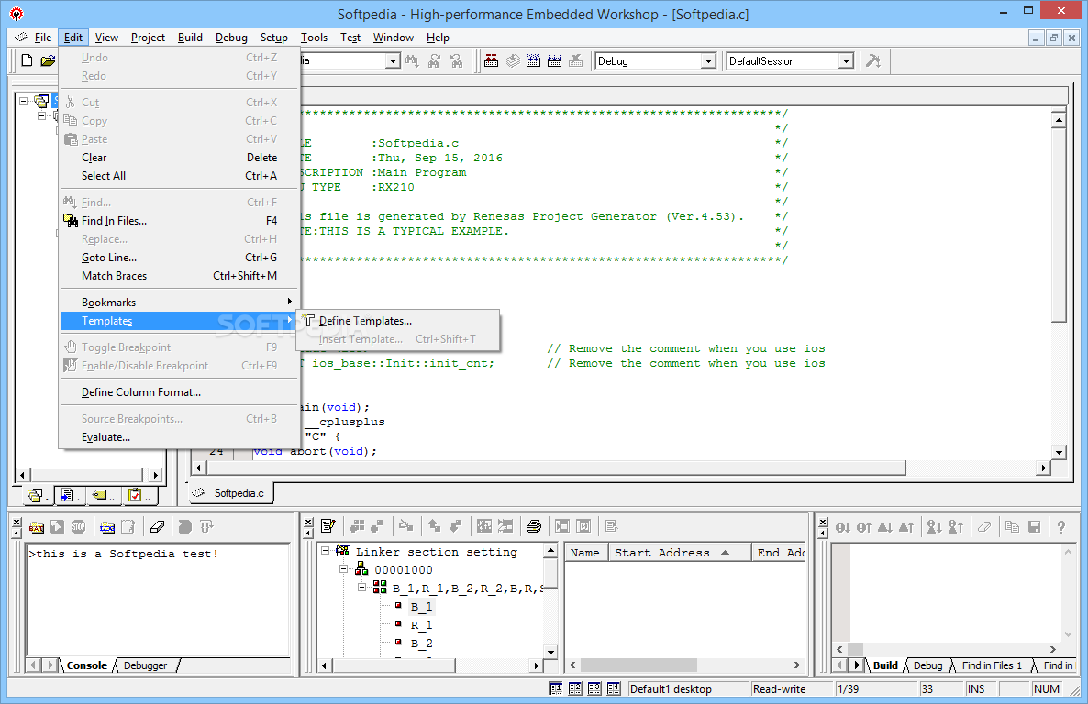Viewport: 1088px width, 704px height.
Task: Open the Bookmarks submenu
Action: coord(108,302)
